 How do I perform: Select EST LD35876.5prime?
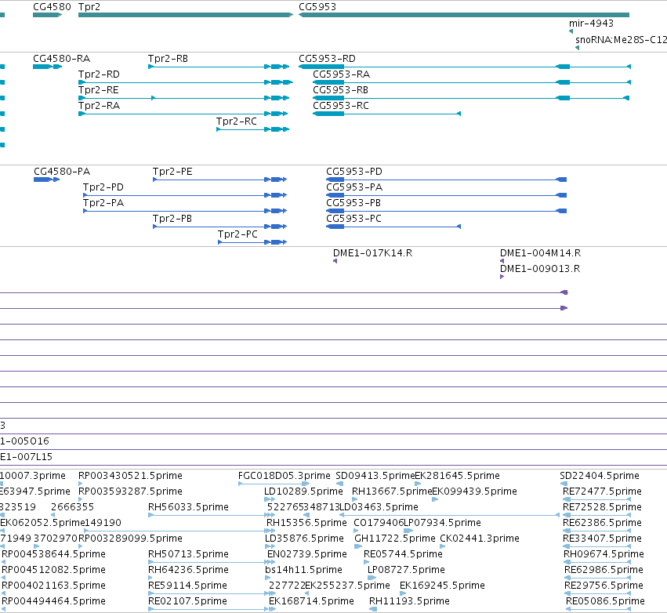pyautogui.click(x=304, y=539)
